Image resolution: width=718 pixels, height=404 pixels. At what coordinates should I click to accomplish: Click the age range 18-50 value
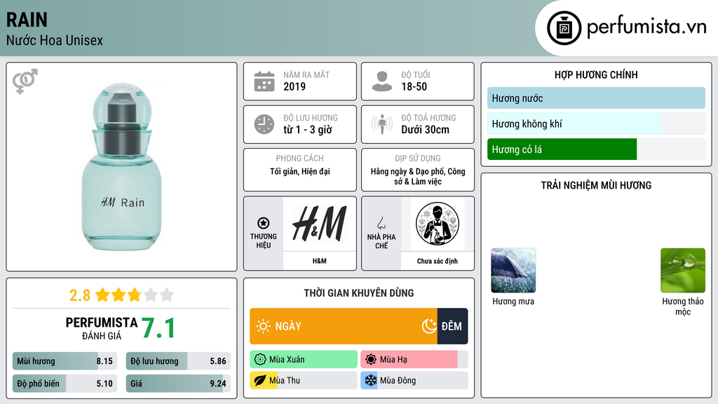click(x=414, y=86)
